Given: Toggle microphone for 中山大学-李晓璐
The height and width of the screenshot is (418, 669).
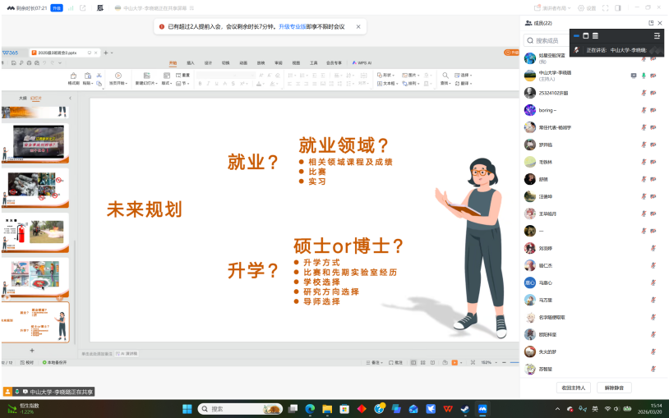Looking at the screenshot, I should (x=643, y=75).
